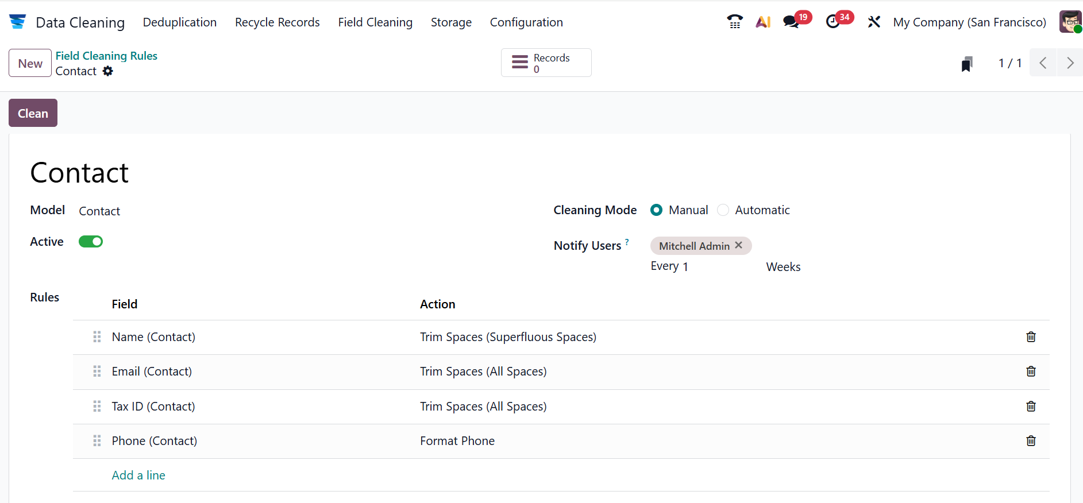Open the Weeks interval dropdown
The width and height of the screenshot is (1083, 503).
[783, 267]
